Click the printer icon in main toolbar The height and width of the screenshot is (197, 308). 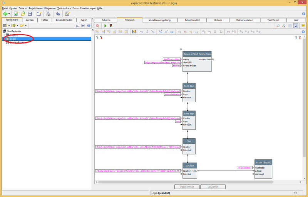(48, 14)
